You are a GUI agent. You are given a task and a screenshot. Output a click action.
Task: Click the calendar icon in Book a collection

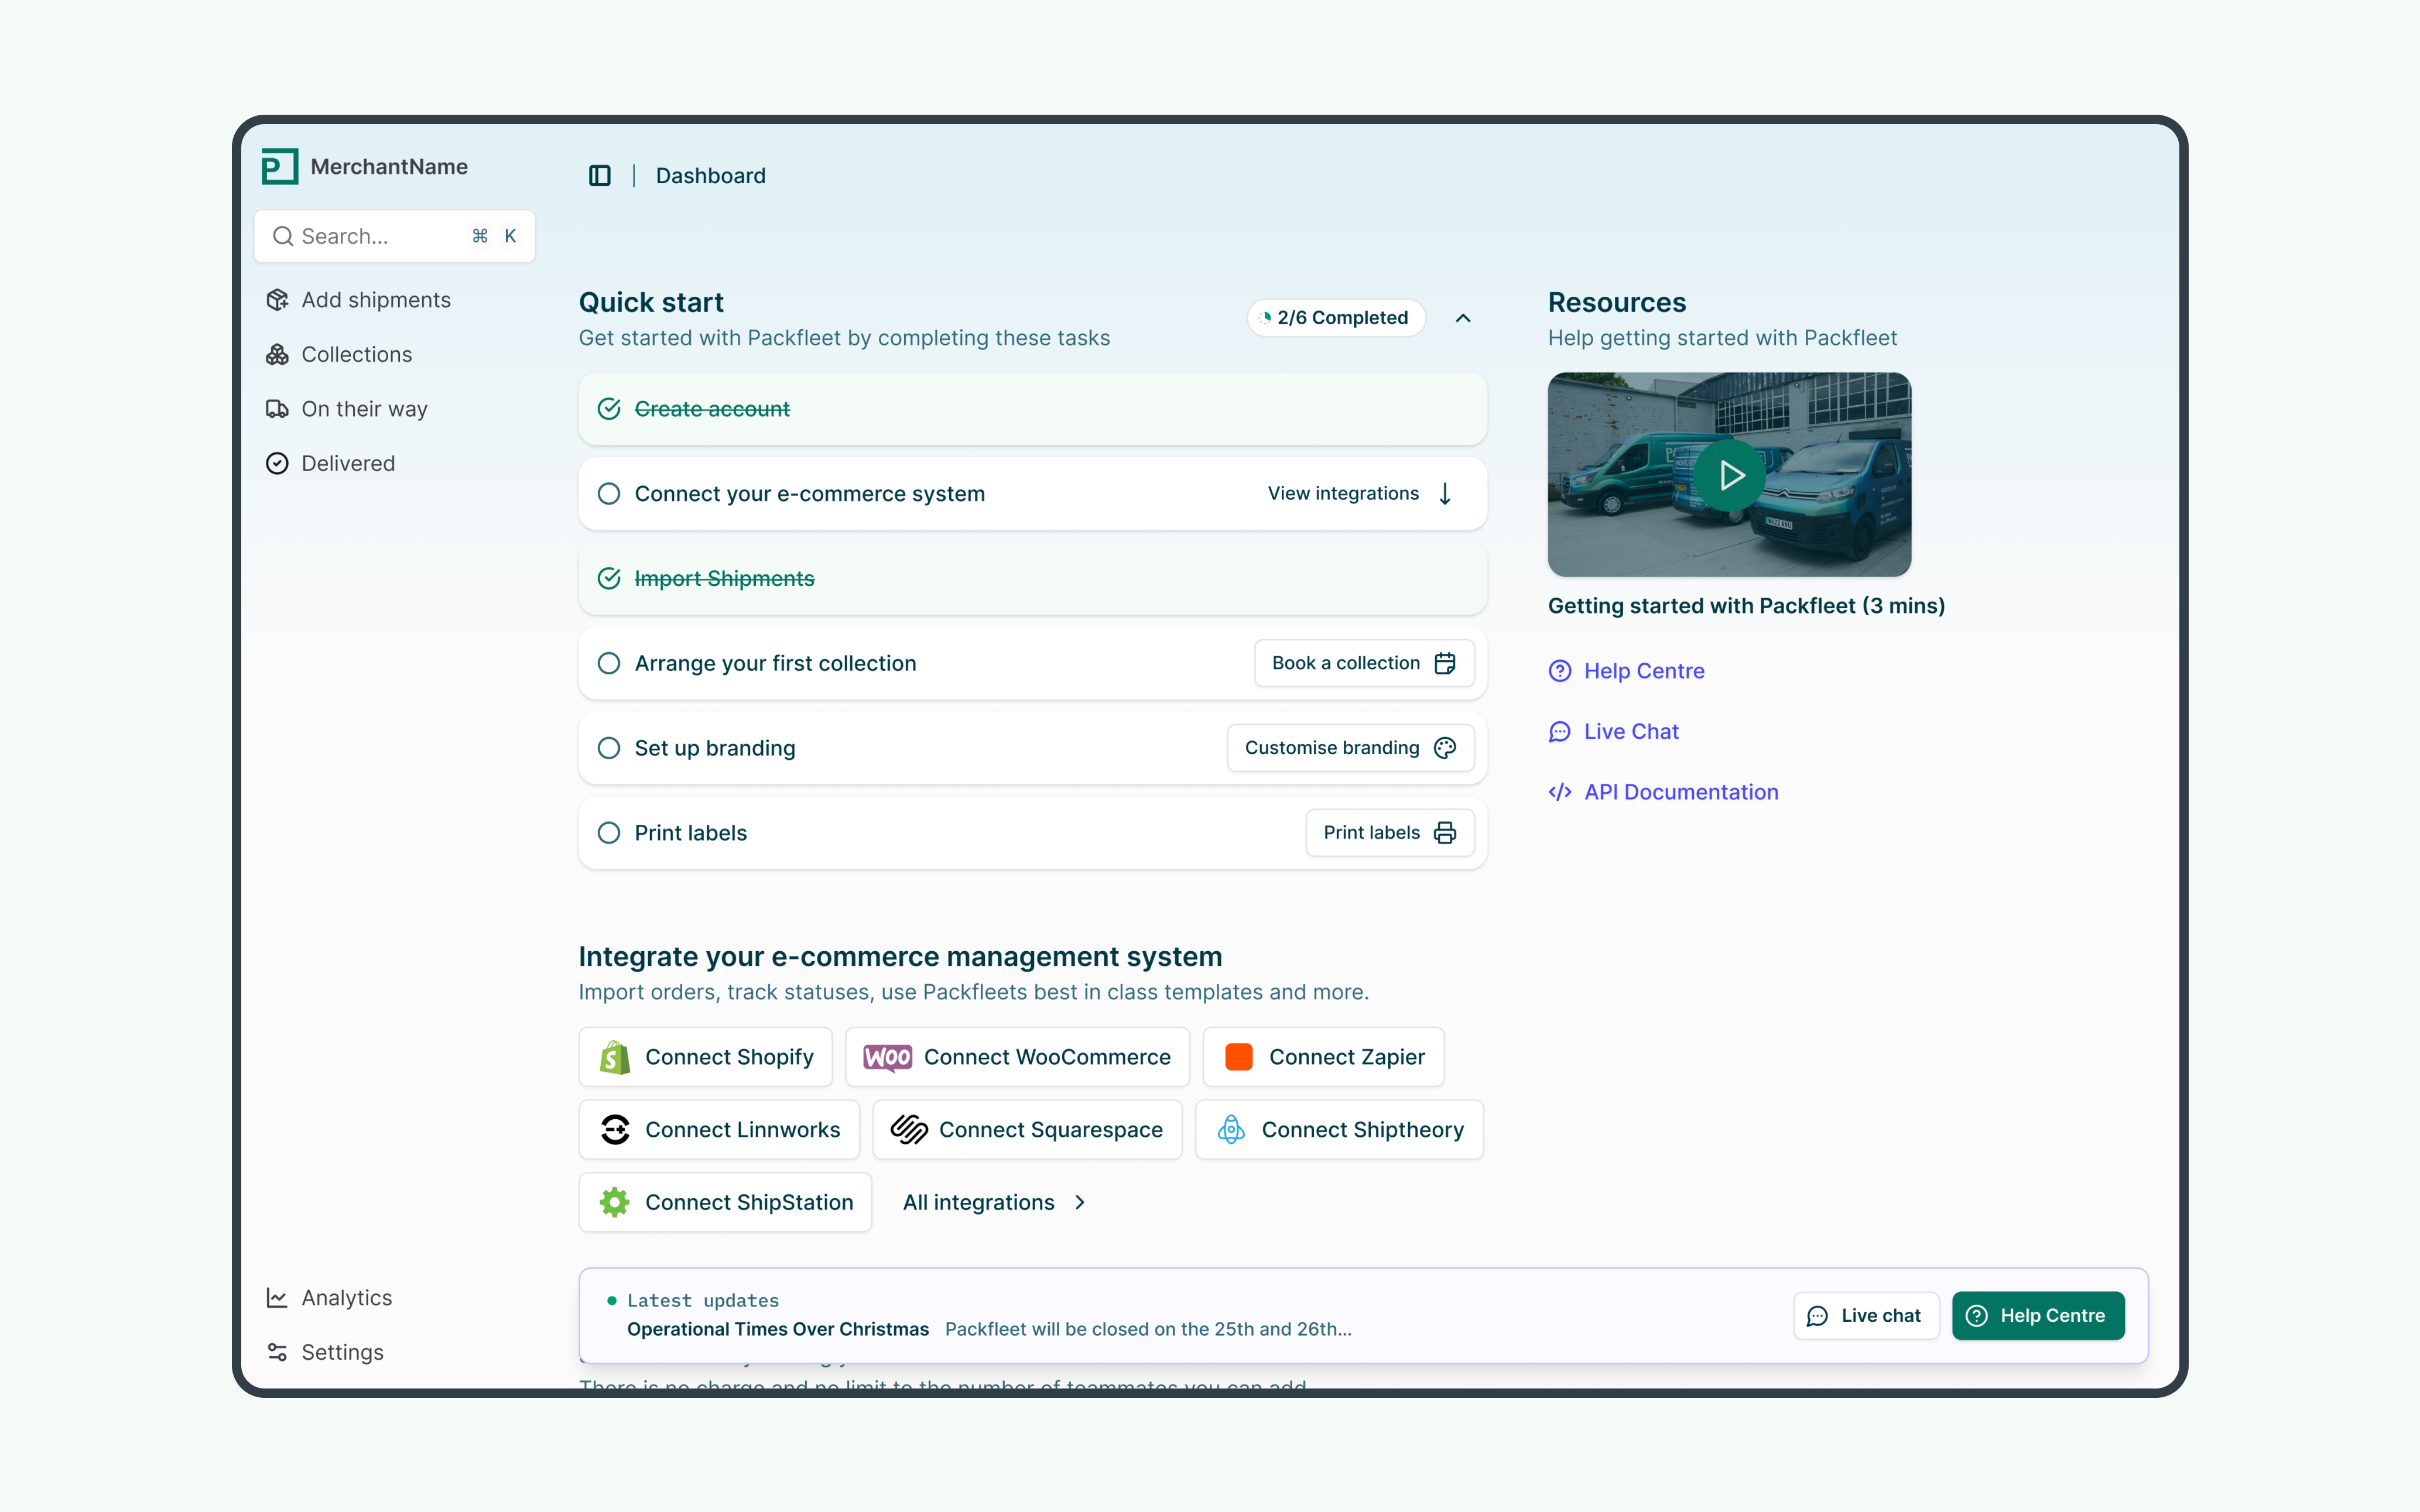(x=1444, y=663)
